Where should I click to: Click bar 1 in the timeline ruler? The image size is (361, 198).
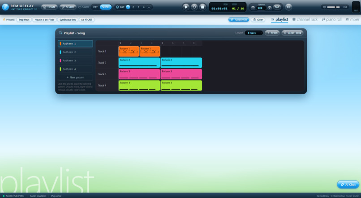tap(120, 43)
